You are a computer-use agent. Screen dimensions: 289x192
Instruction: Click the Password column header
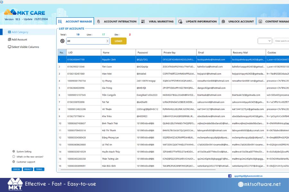[x=149, y=52]
